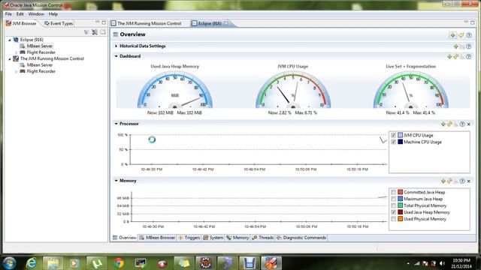Open the Threads bottom tab
Screen dimensions: 481x270
[262, 238]
